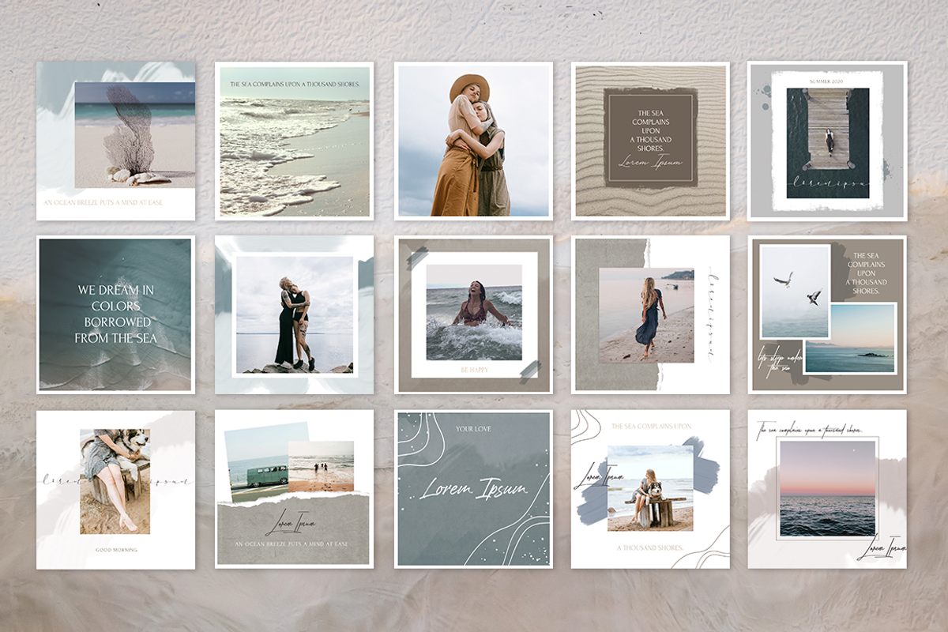948x632 pixels.
Task: Click the 'YOUR LOVE' heading text
Action: click(x=473, y=429)
